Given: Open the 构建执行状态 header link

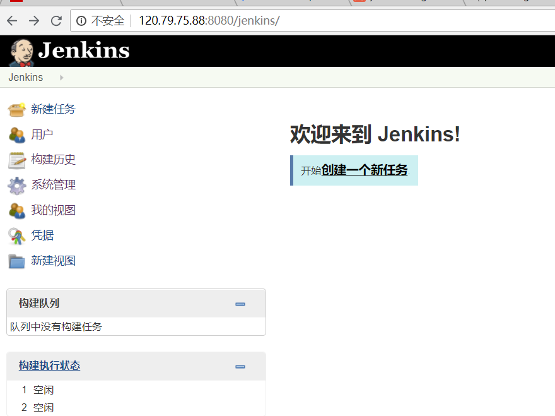Looking at the screenshot, I should [50, 365].
